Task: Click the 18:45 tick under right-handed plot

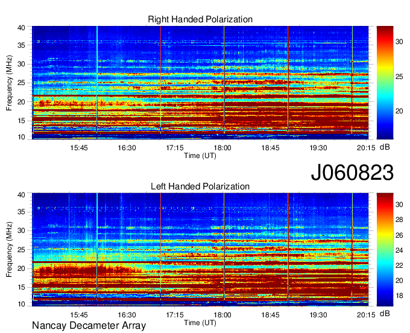Action: (270, 148)
